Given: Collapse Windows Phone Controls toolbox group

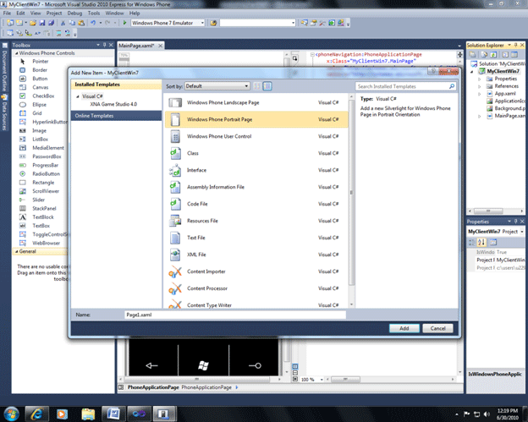Looking at the screenshot, I should [x=16, y=53].
